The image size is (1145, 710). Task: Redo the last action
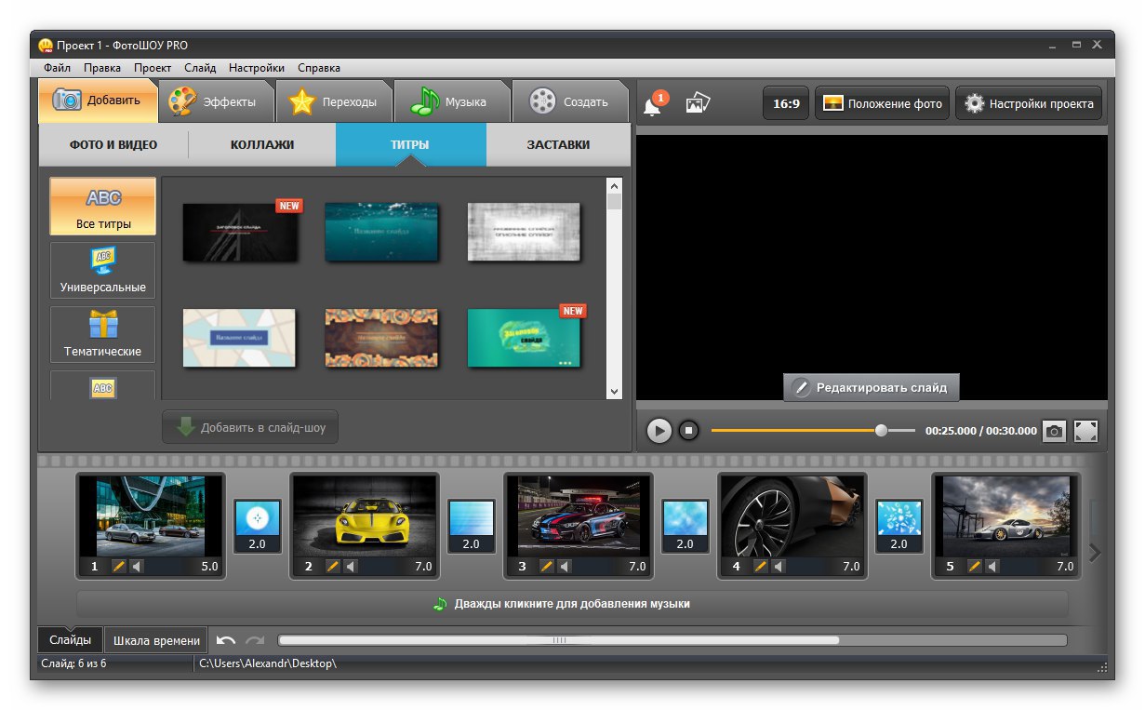pyautogui.click(x=254, y=640)
